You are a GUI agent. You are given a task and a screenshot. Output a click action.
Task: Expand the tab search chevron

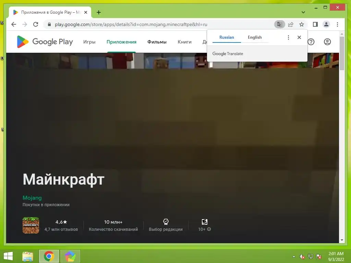(303, 12)
